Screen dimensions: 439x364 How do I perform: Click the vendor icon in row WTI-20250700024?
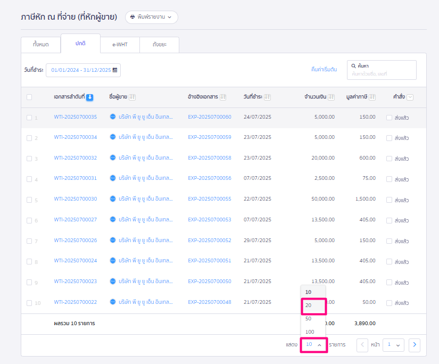(x=113, y=260)
